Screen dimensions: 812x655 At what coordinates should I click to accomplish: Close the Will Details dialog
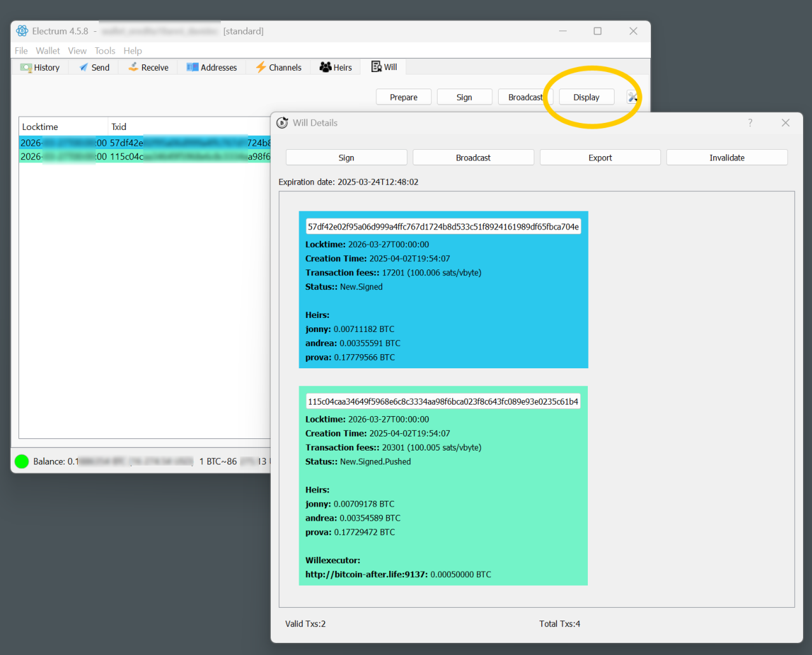(x=785, y=122)
